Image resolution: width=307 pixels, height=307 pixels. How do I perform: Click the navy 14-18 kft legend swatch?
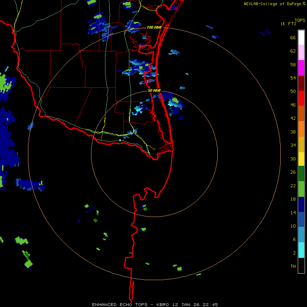coord(301,204)
